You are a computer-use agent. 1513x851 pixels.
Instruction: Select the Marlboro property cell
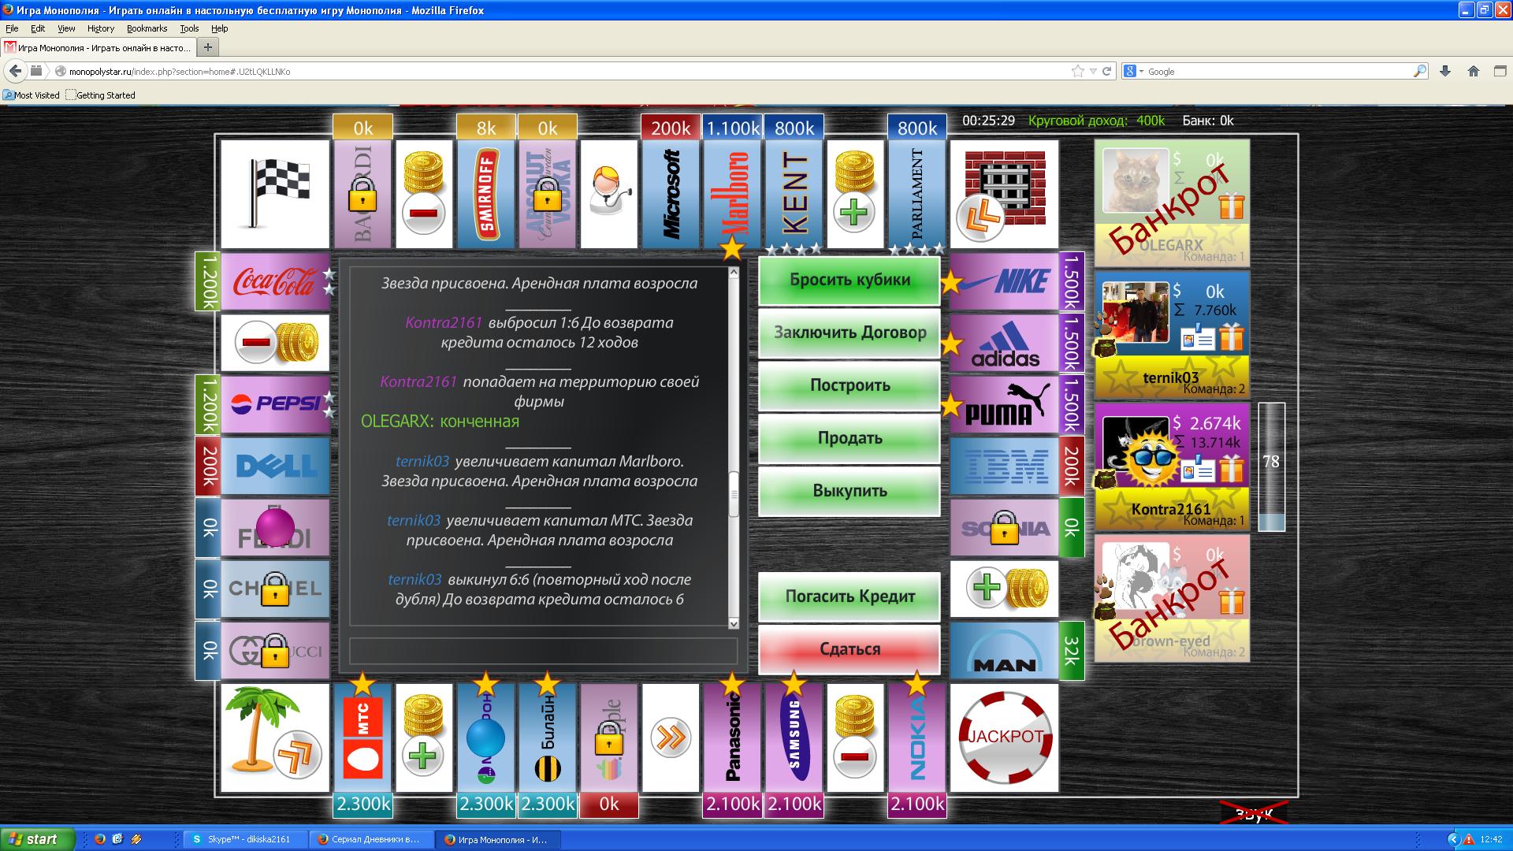coord(732,194)
